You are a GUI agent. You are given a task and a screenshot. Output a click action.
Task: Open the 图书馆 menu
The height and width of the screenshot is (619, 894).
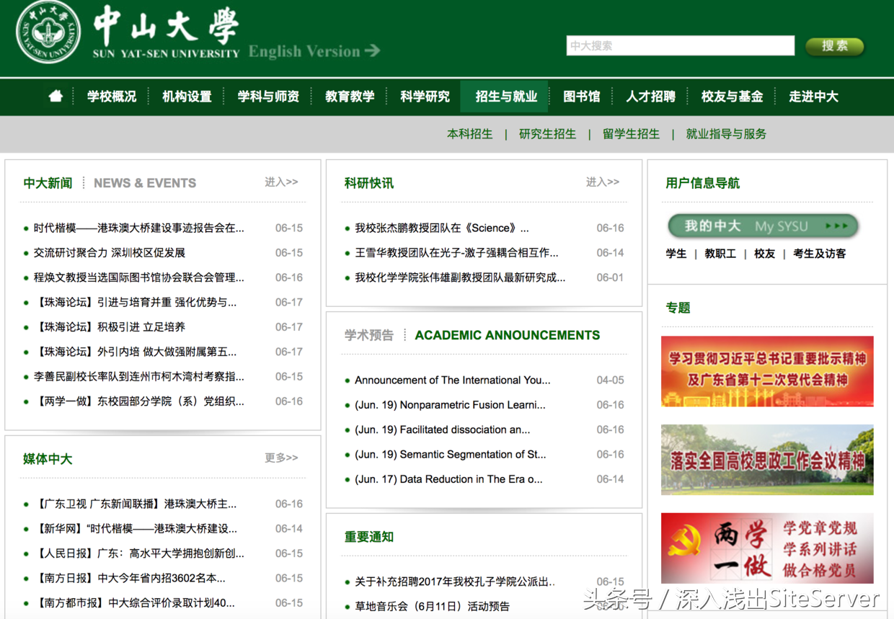pyautogui.click(x=582, y=97)
